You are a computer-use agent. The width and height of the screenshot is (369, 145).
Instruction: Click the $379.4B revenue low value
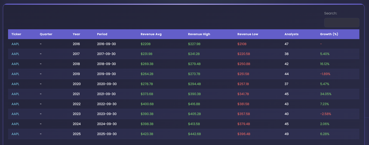pos(244,124)
